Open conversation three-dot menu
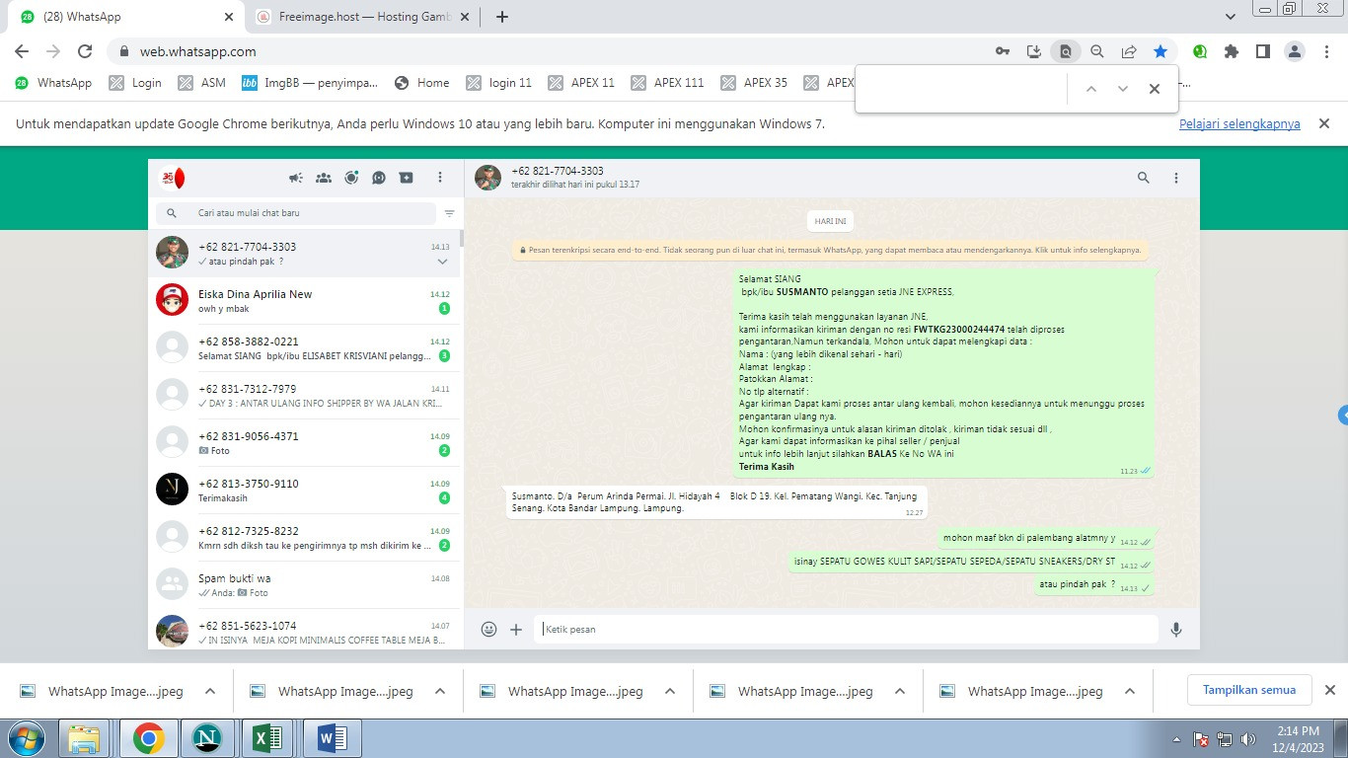The height and width of the screenshot is (758, 1348). (1175, 178)
